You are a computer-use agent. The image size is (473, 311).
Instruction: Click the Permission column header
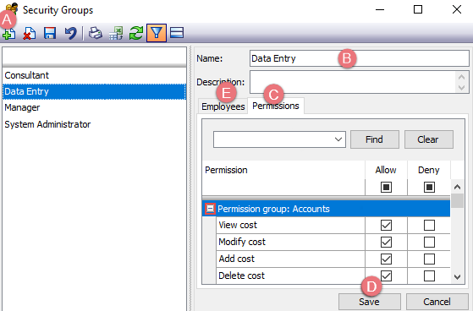pyautogui.click(x=283, y=170)
